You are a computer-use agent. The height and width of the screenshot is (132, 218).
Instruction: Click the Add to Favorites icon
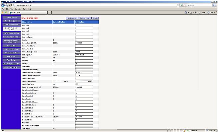click(6, 13)
